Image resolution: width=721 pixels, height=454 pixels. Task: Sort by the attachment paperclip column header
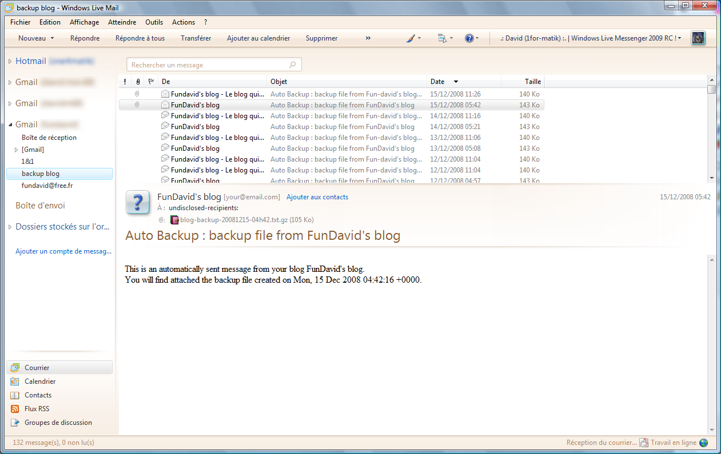coord(137,82)
